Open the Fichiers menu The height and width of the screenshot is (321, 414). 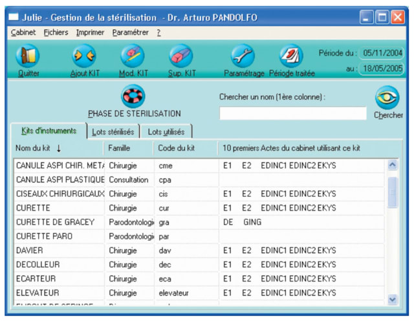point(56,32)
